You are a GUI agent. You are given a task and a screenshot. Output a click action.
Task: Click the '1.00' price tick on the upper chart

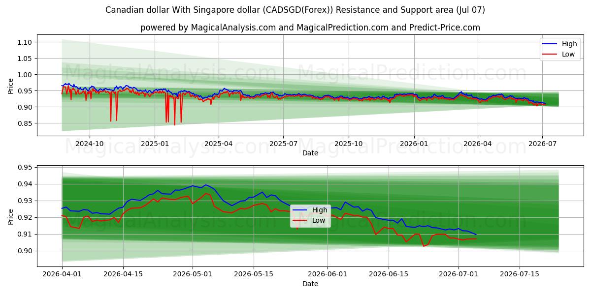click(x=25, y=75)
